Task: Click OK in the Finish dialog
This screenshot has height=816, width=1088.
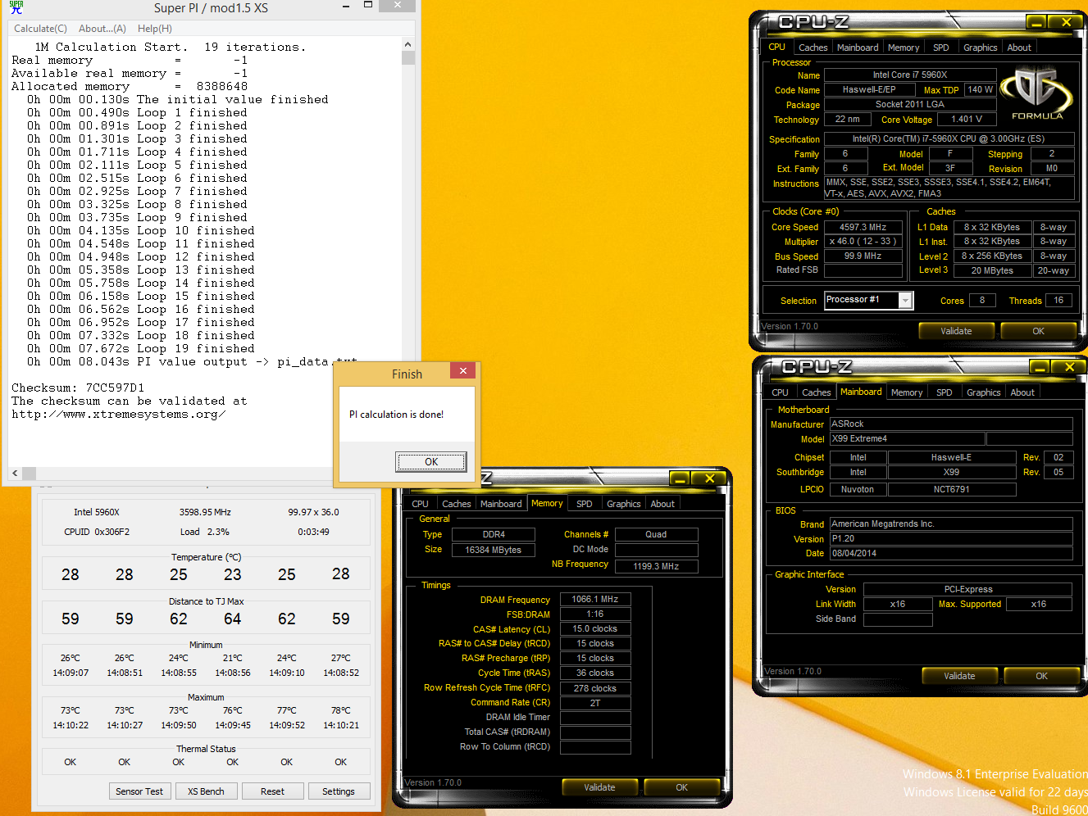Action: pyautogui.click(x=431, y=462)
